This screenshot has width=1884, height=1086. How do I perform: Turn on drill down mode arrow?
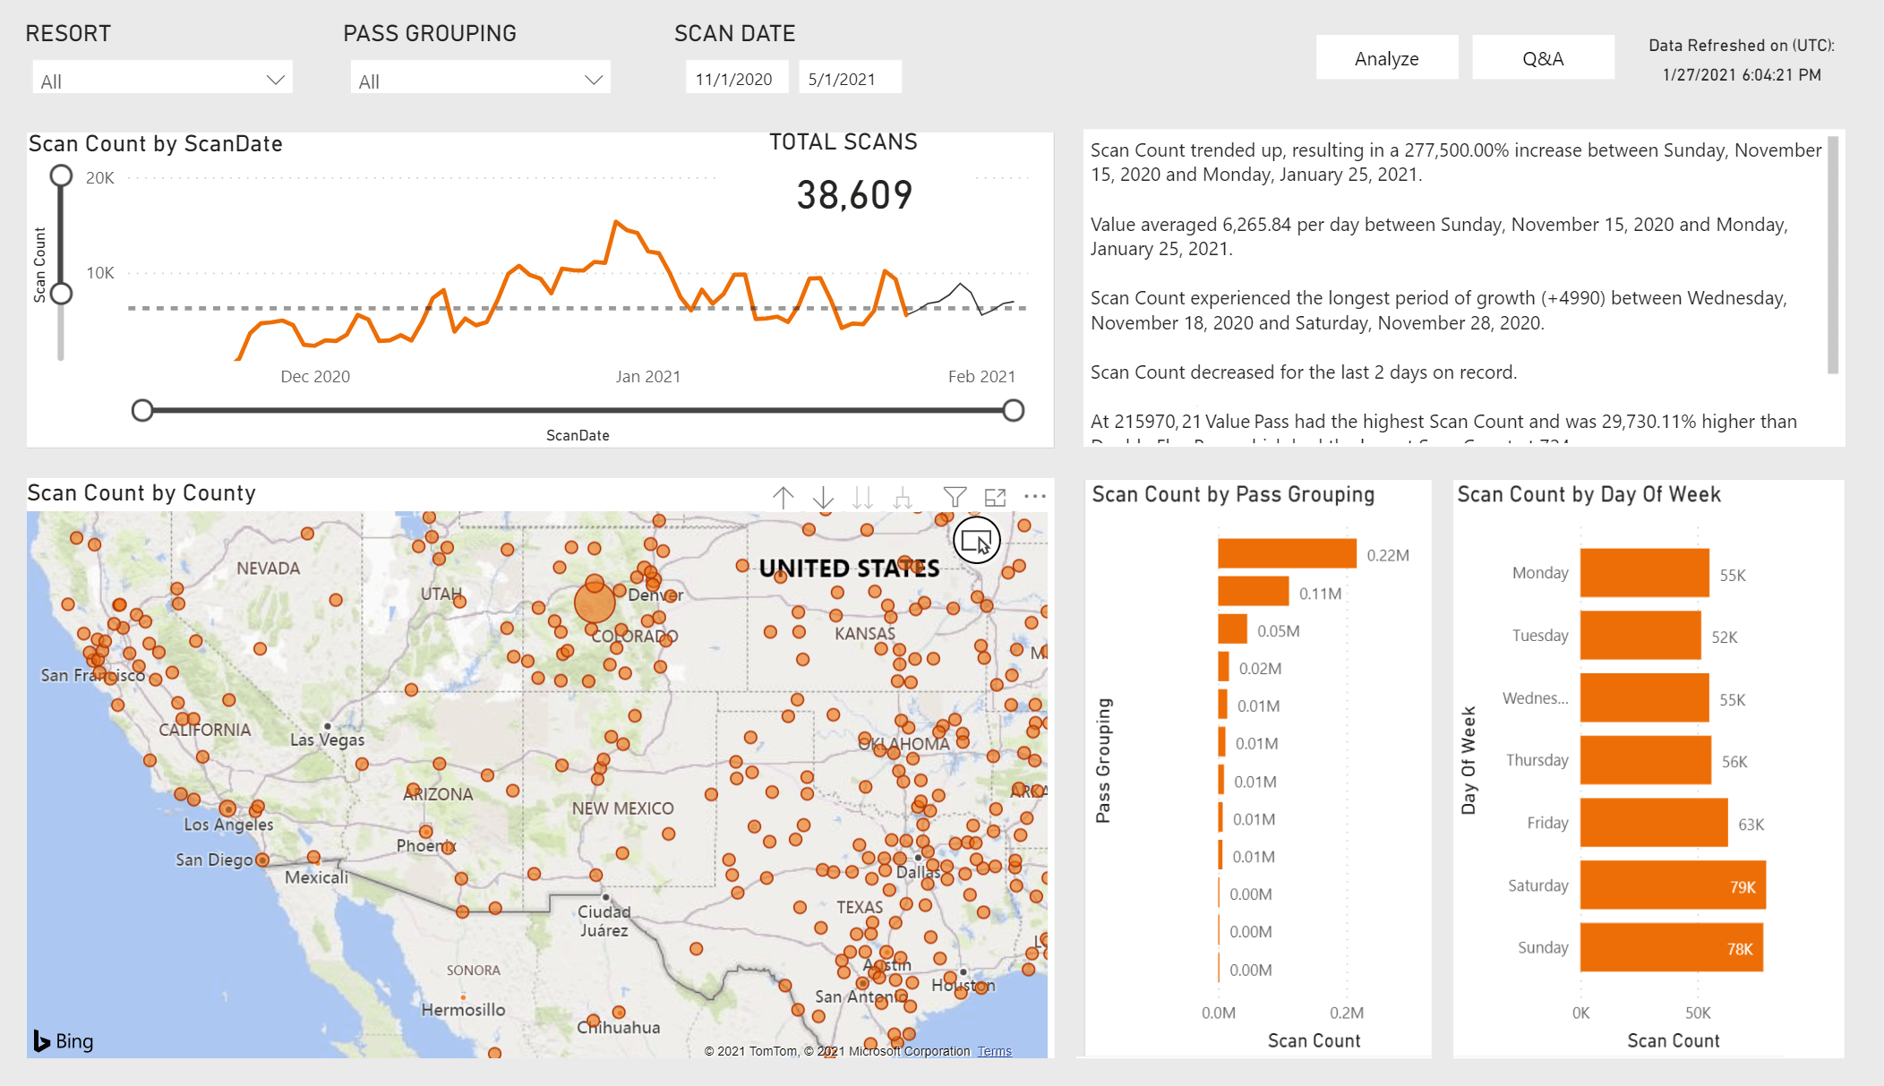(x=823, y=498)
